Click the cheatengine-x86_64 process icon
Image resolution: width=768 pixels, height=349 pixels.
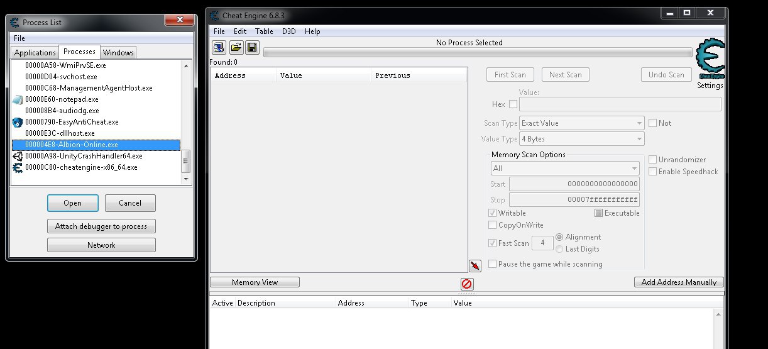(18, 167)
